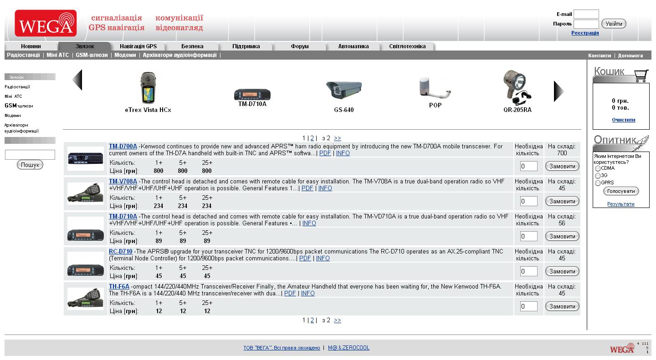Open the Новини tab
Viewport: 656px width, 360px height.
[x=31, y=46]
